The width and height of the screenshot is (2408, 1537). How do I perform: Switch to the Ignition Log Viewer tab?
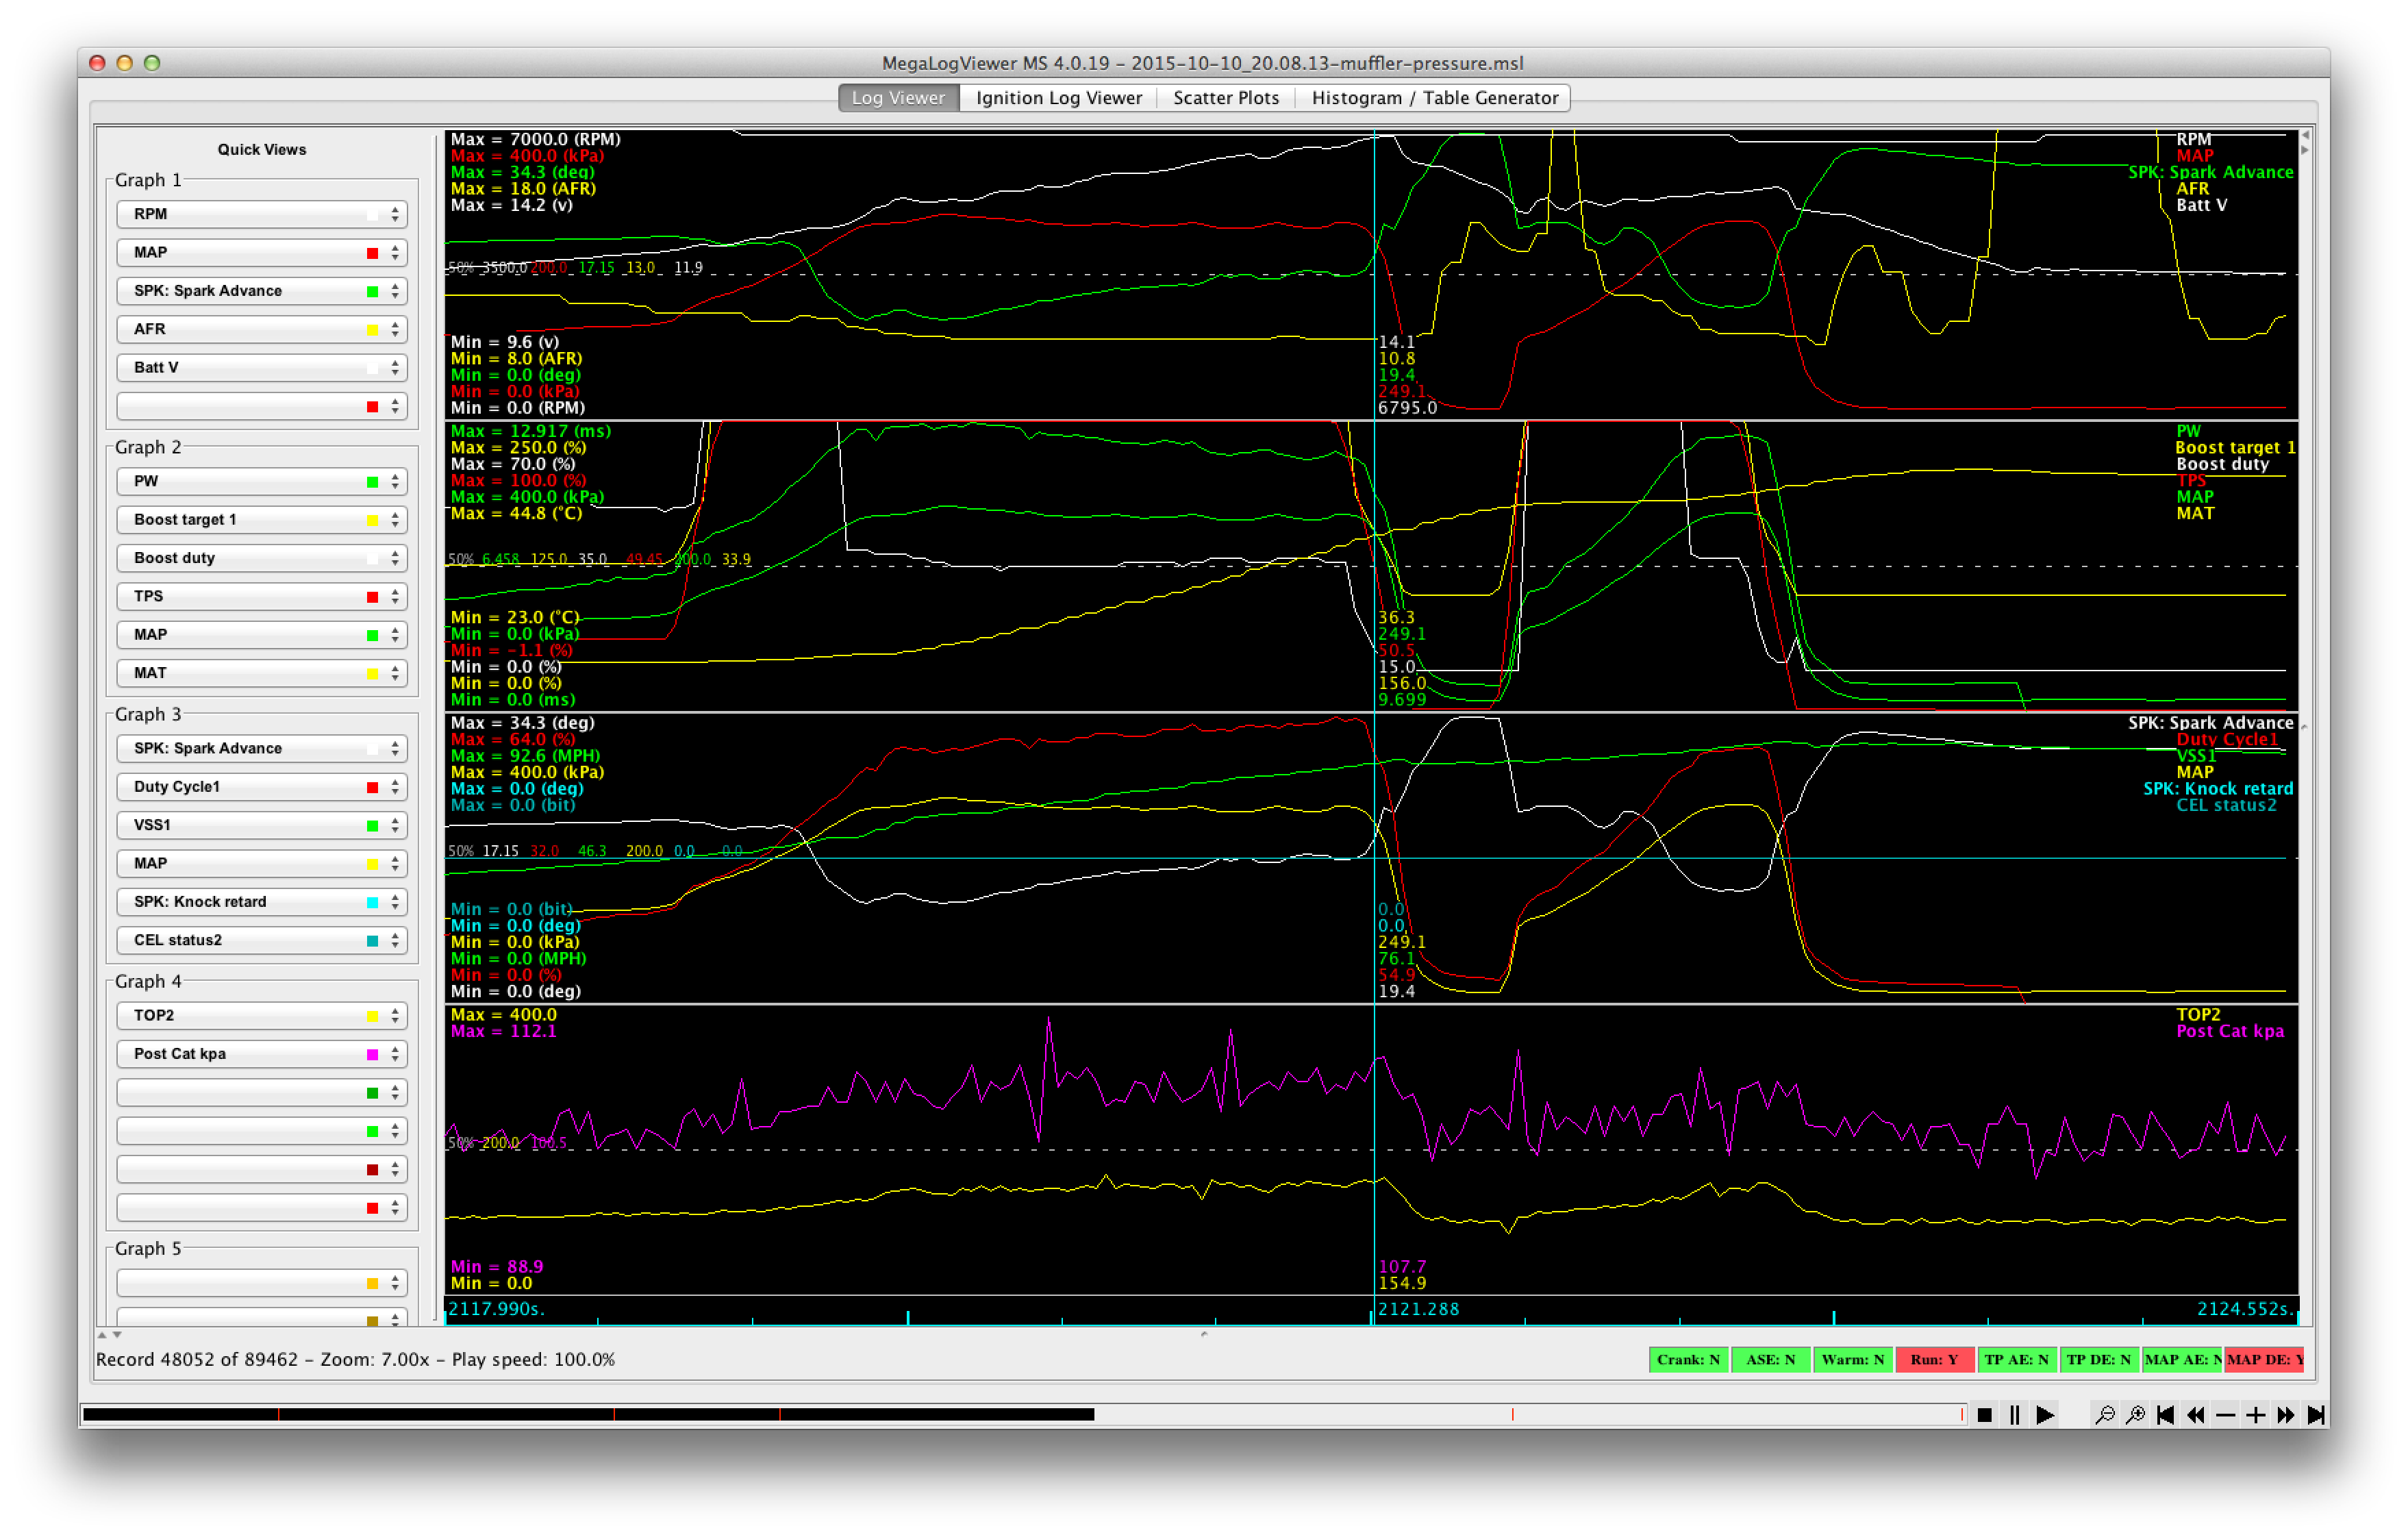tap(1058, 98)
